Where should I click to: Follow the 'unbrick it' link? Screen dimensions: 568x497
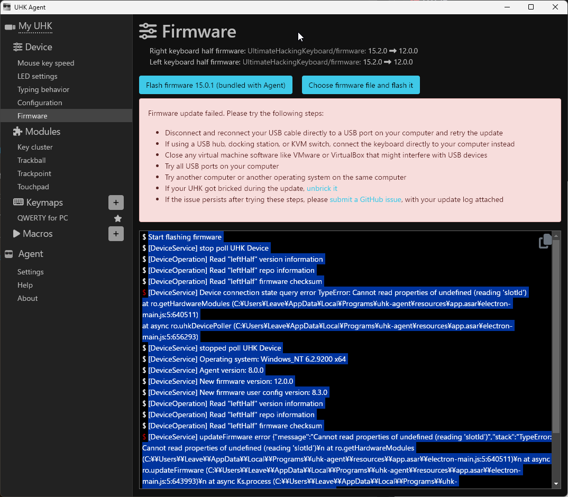(x=322, y=189)
